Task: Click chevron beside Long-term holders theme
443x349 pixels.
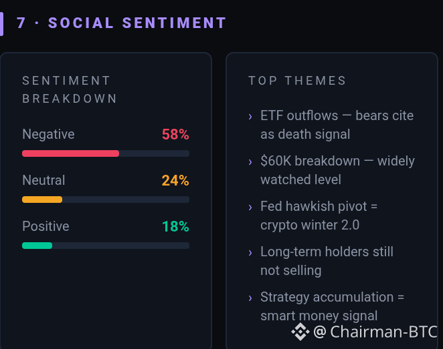Action: tap(250, 252)
